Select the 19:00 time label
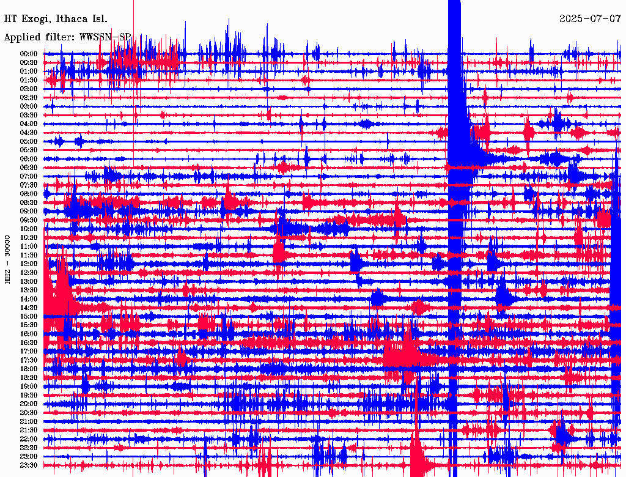This screenshot has height=477, width=626. 29,386
